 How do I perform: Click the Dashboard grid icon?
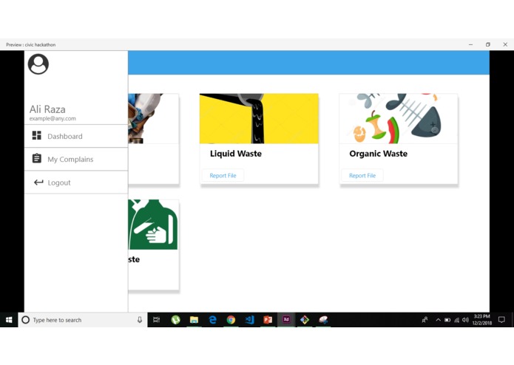point(37,135)
